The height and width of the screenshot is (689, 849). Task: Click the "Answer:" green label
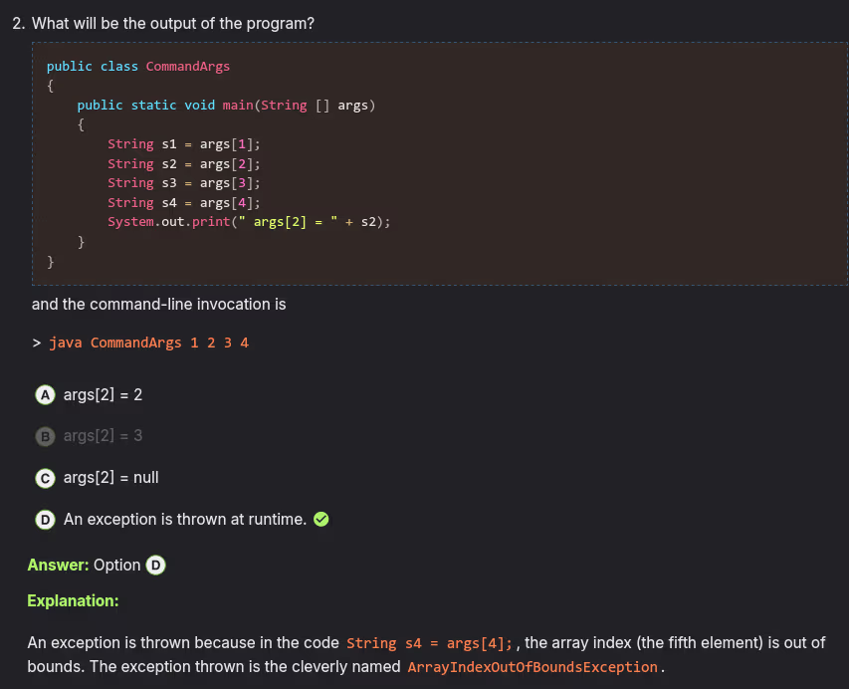[x=58, y=566]
